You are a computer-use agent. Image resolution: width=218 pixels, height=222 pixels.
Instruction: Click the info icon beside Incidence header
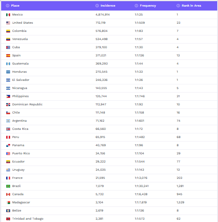coord(97,6)
